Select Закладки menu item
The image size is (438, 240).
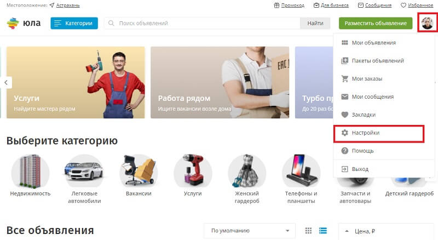(384, 115)
